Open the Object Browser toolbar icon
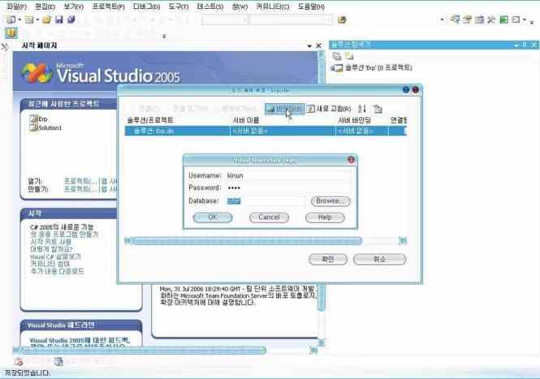The width and height of the screenshot is (540, 379). click(x=479, y=19)
